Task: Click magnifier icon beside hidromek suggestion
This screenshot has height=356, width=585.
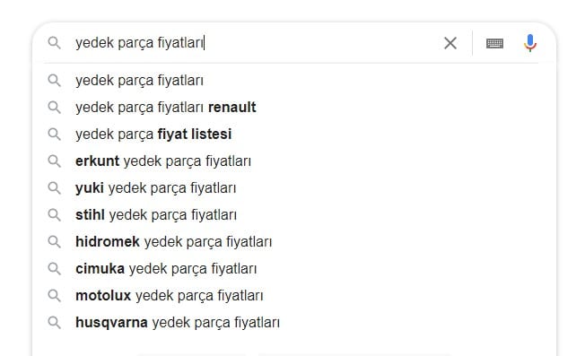Action: click(x=55, y=242)
